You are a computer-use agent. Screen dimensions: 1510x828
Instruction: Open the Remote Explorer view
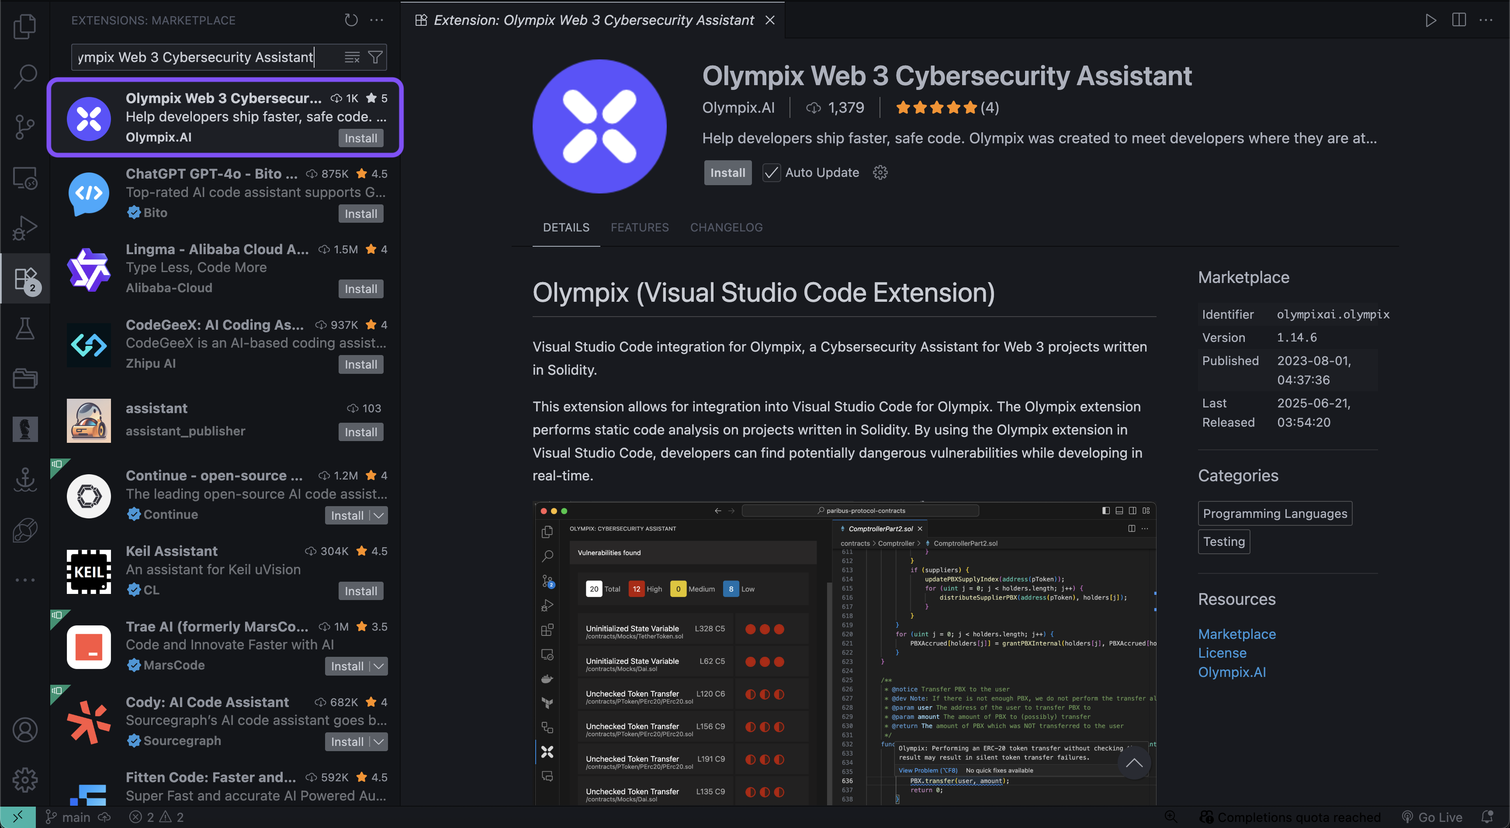pyautogui.click(x=24, y=178)
